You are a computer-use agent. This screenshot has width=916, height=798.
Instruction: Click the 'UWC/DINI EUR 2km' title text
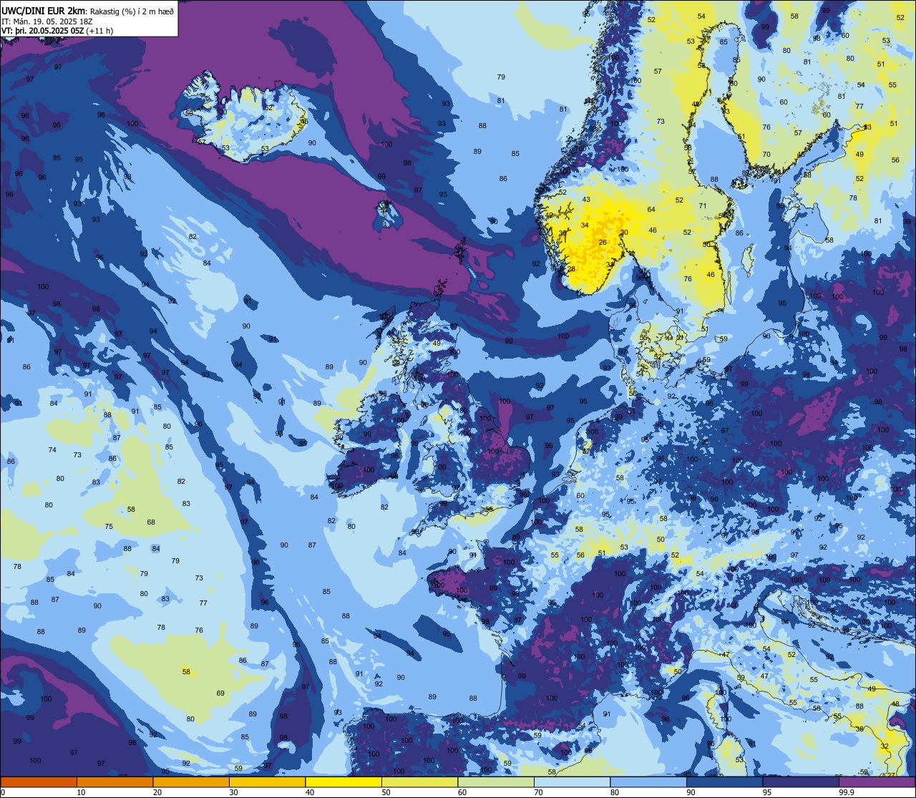pos(44,11)
